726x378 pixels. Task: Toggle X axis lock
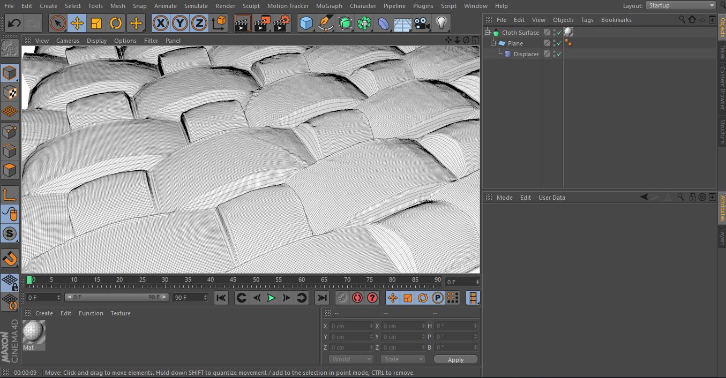click(161, 24)
